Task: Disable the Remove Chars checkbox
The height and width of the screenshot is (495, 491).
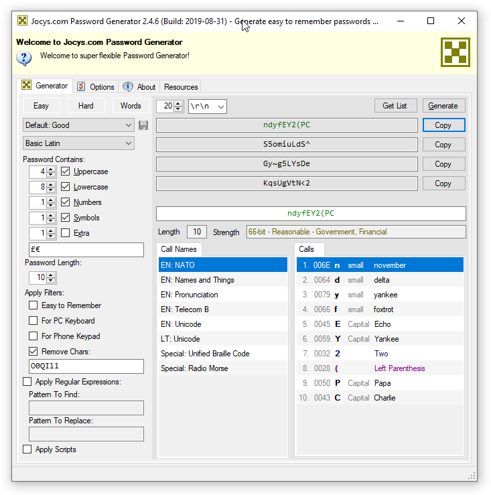Action: (33, 352)
